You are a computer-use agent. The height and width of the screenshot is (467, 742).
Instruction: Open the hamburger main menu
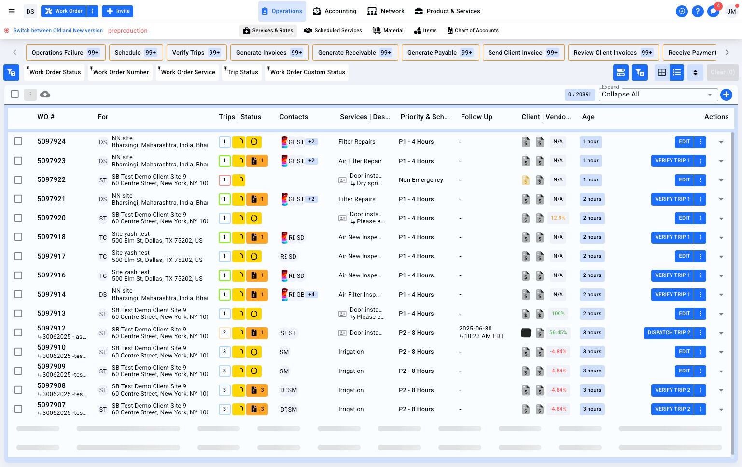tap(12, 11)
